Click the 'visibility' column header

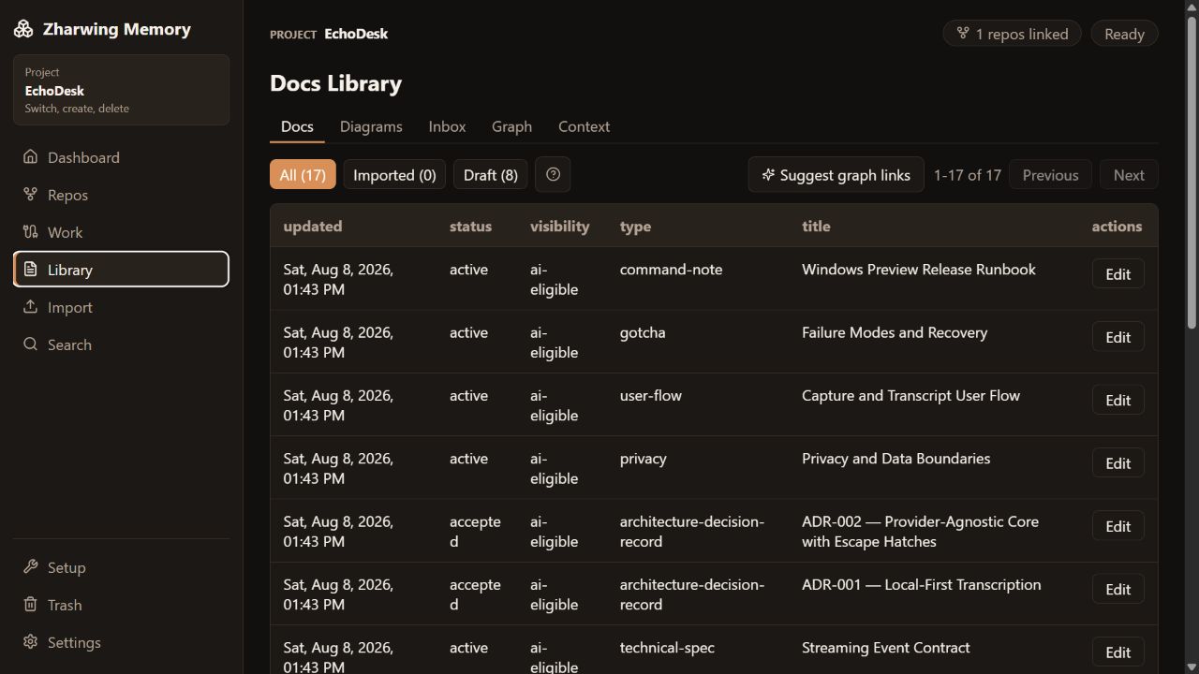pyautogui.click(x=560, y=227)
